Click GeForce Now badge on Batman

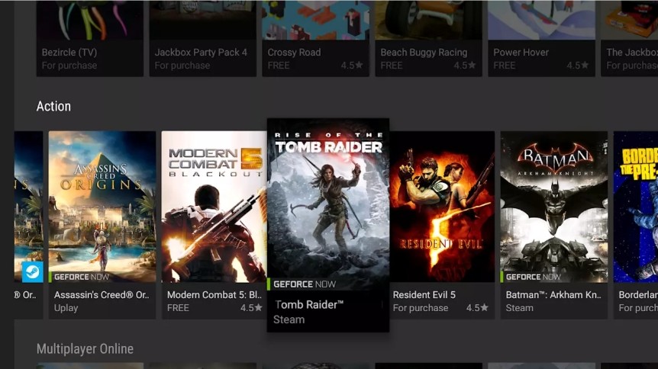point(531,277)
